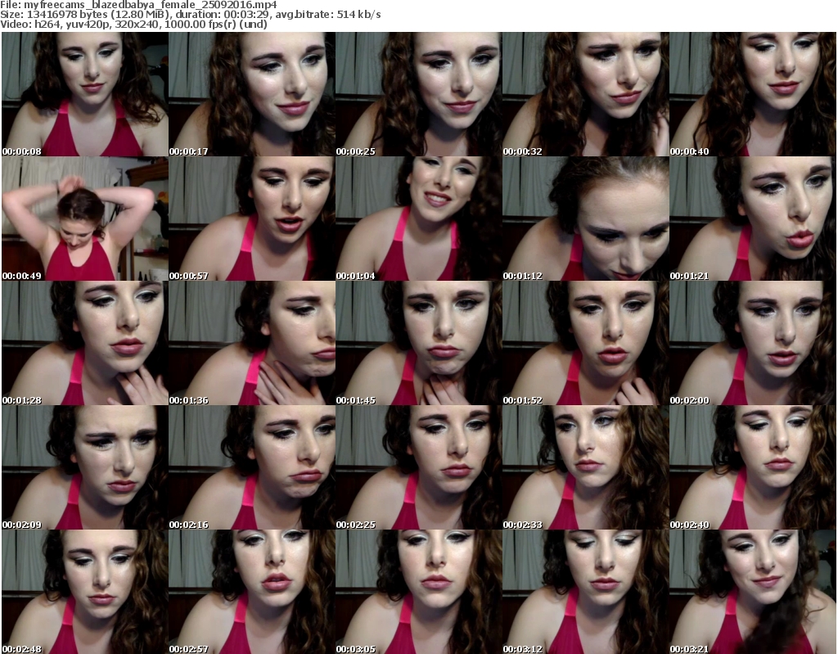Click the Size and duration info line
This screenshot has height=654, width=838.
pos(192,15)
